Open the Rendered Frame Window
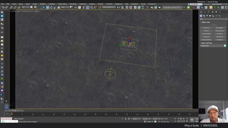This screenshot has width=228, height=128. click(156, 7)
